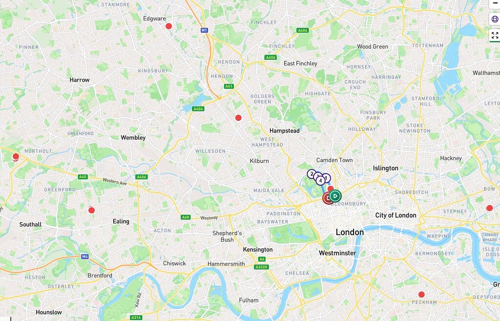The image size is (500, 321).
Task: Click the Hampstead place label
Action: pyautogui.click(x=285, y=131)
